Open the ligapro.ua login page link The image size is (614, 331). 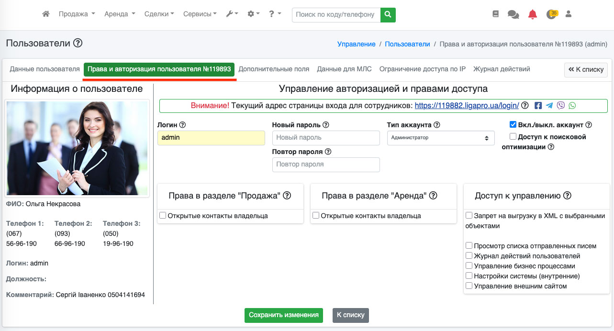coord(467,106)
